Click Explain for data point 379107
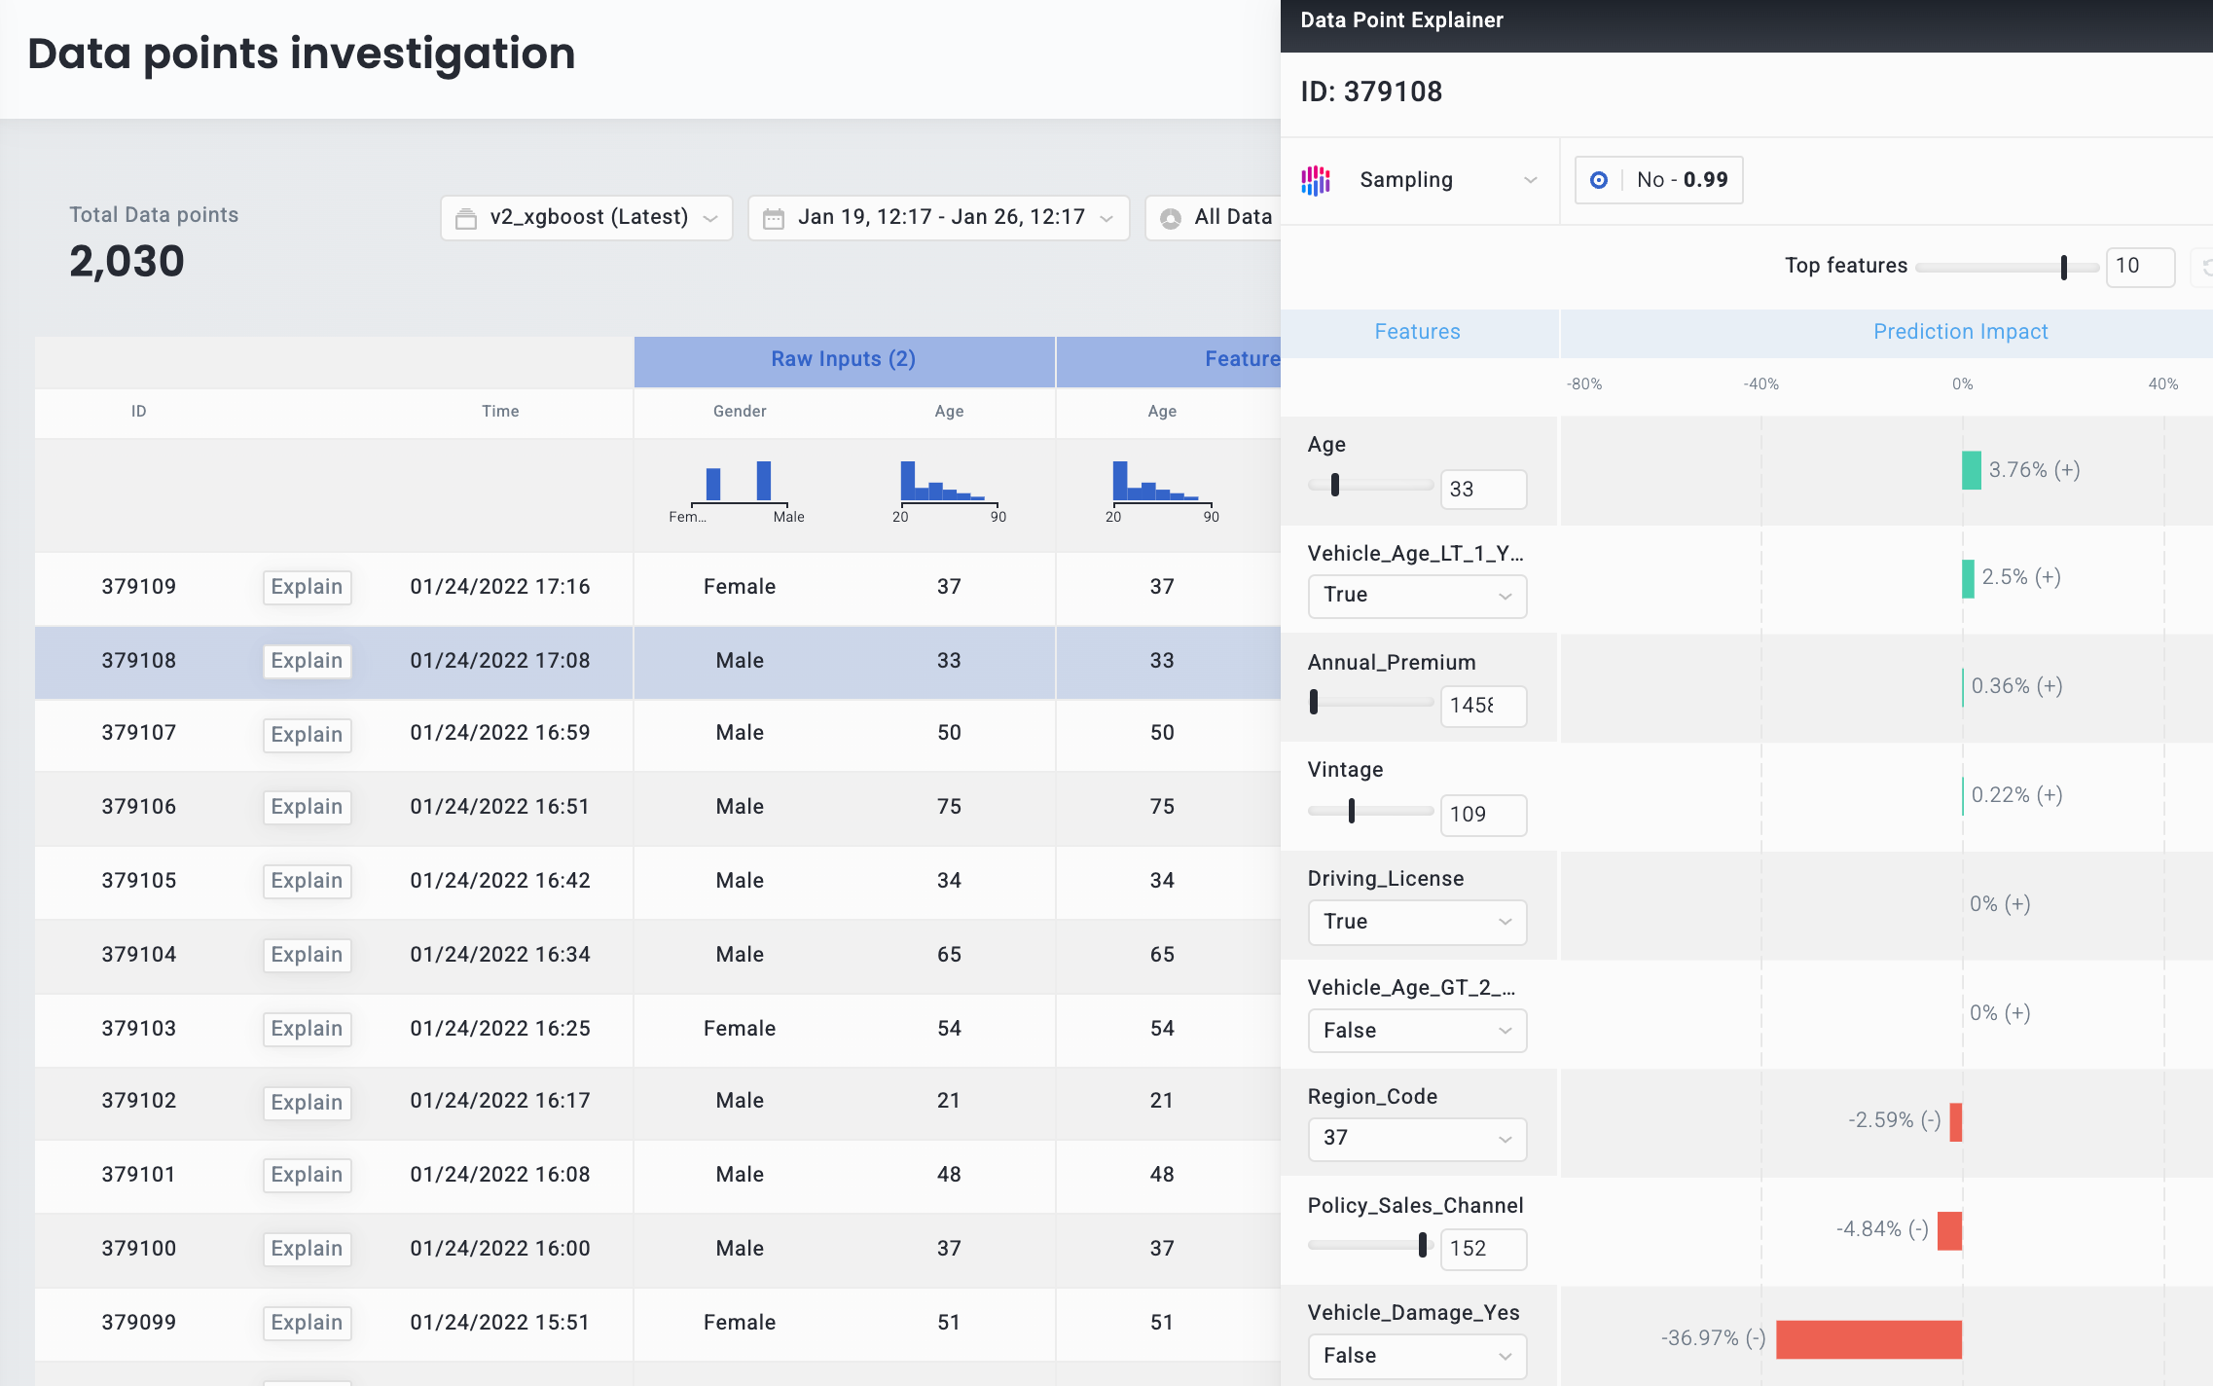The image size is (2213, 1386). point(307,735)
